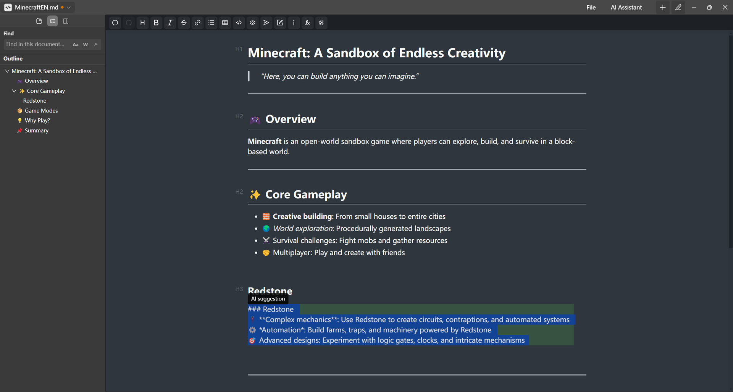Screen dimensions: 733x392
Task: Click the editor vertical scrollbar
Action: pos(731,141)
